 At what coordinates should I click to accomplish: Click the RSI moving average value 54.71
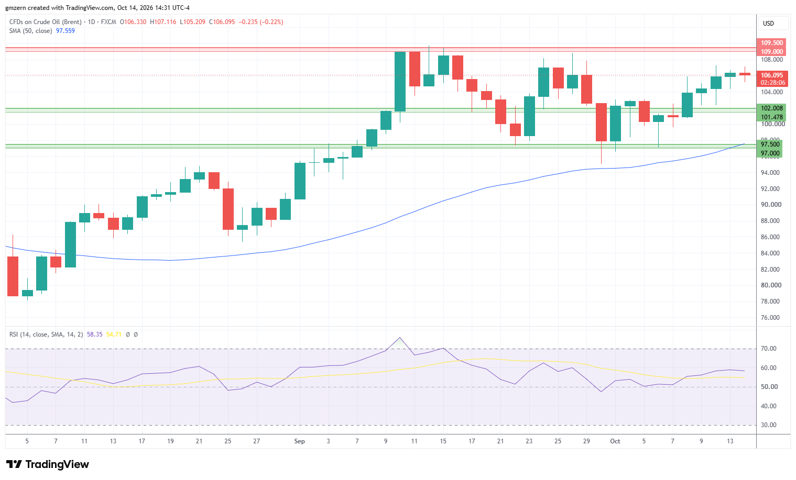[114, 334]
